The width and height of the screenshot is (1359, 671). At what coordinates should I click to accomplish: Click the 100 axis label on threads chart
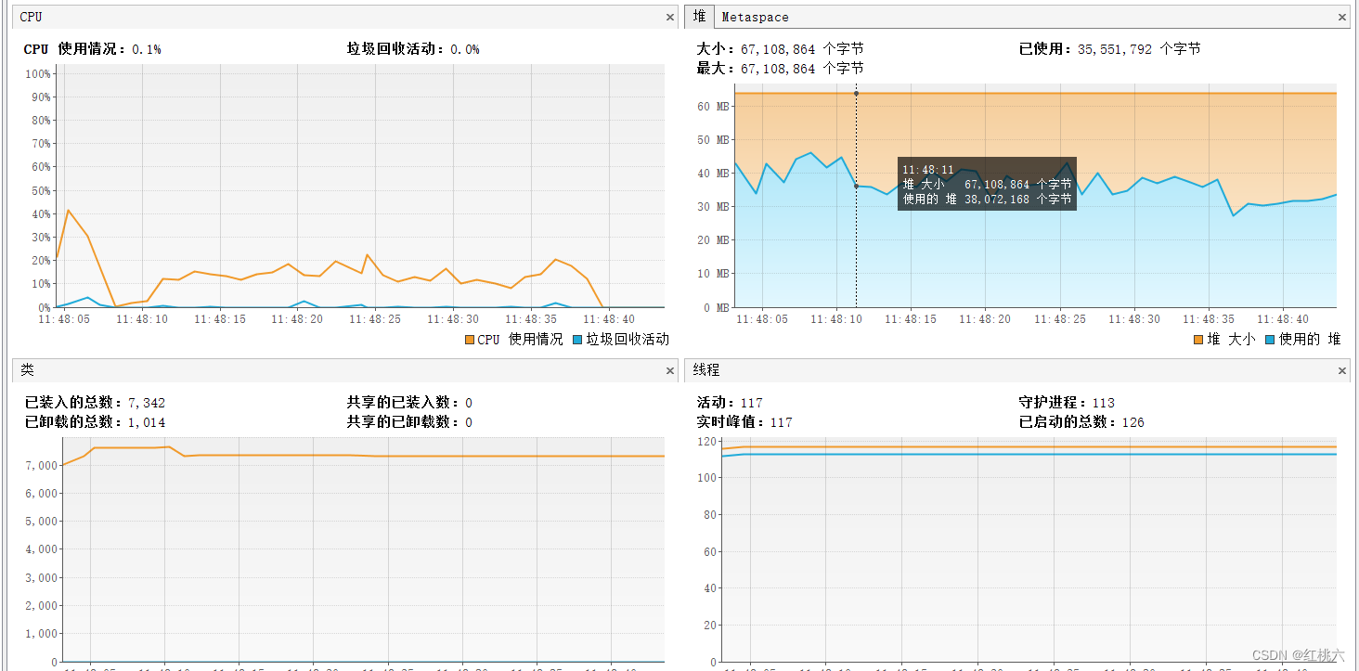(706, 478)
